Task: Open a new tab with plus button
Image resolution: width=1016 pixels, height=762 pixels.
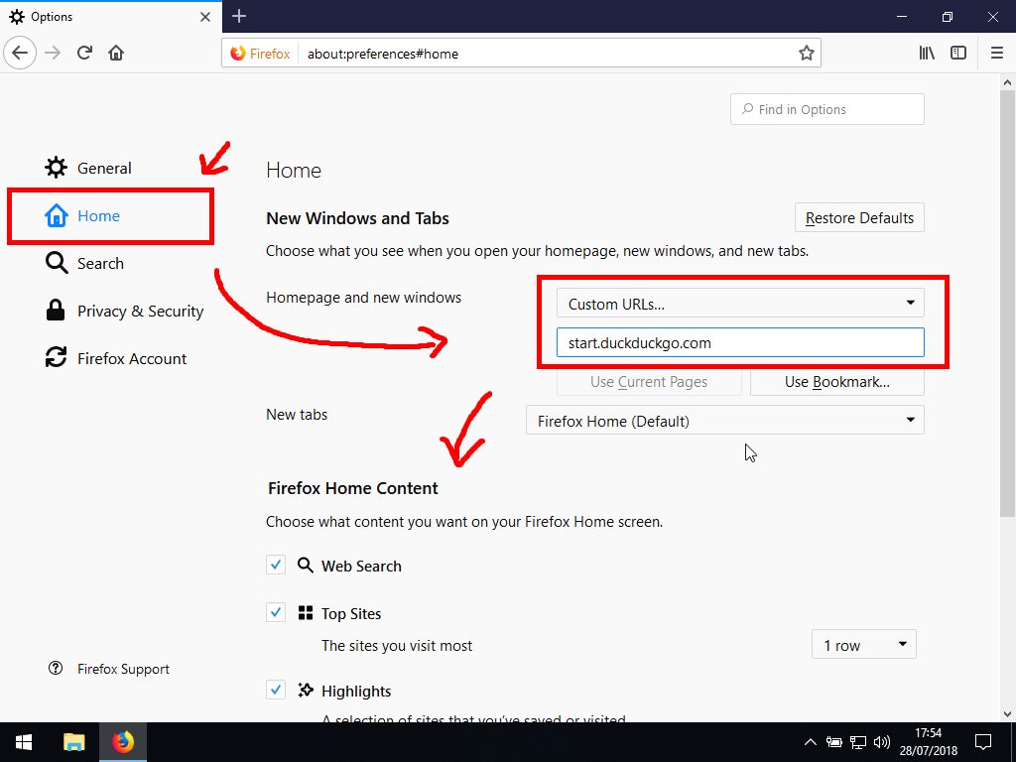Action: [239, 16]
